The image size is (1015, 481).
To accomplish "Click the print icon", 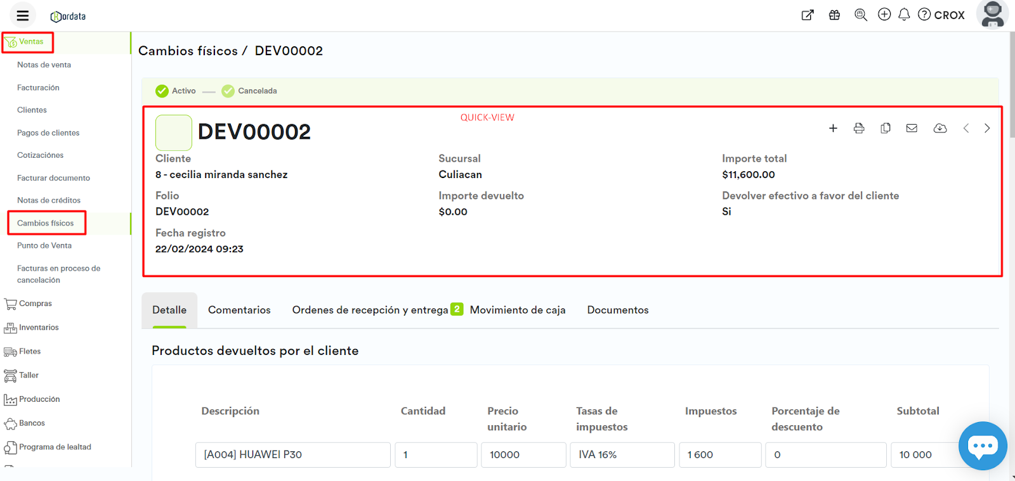I will pyautogui.click(x=859, y=129).
